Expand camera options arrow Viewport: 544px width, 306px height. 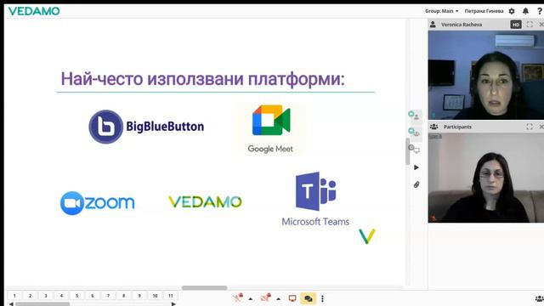coord(279,298)
